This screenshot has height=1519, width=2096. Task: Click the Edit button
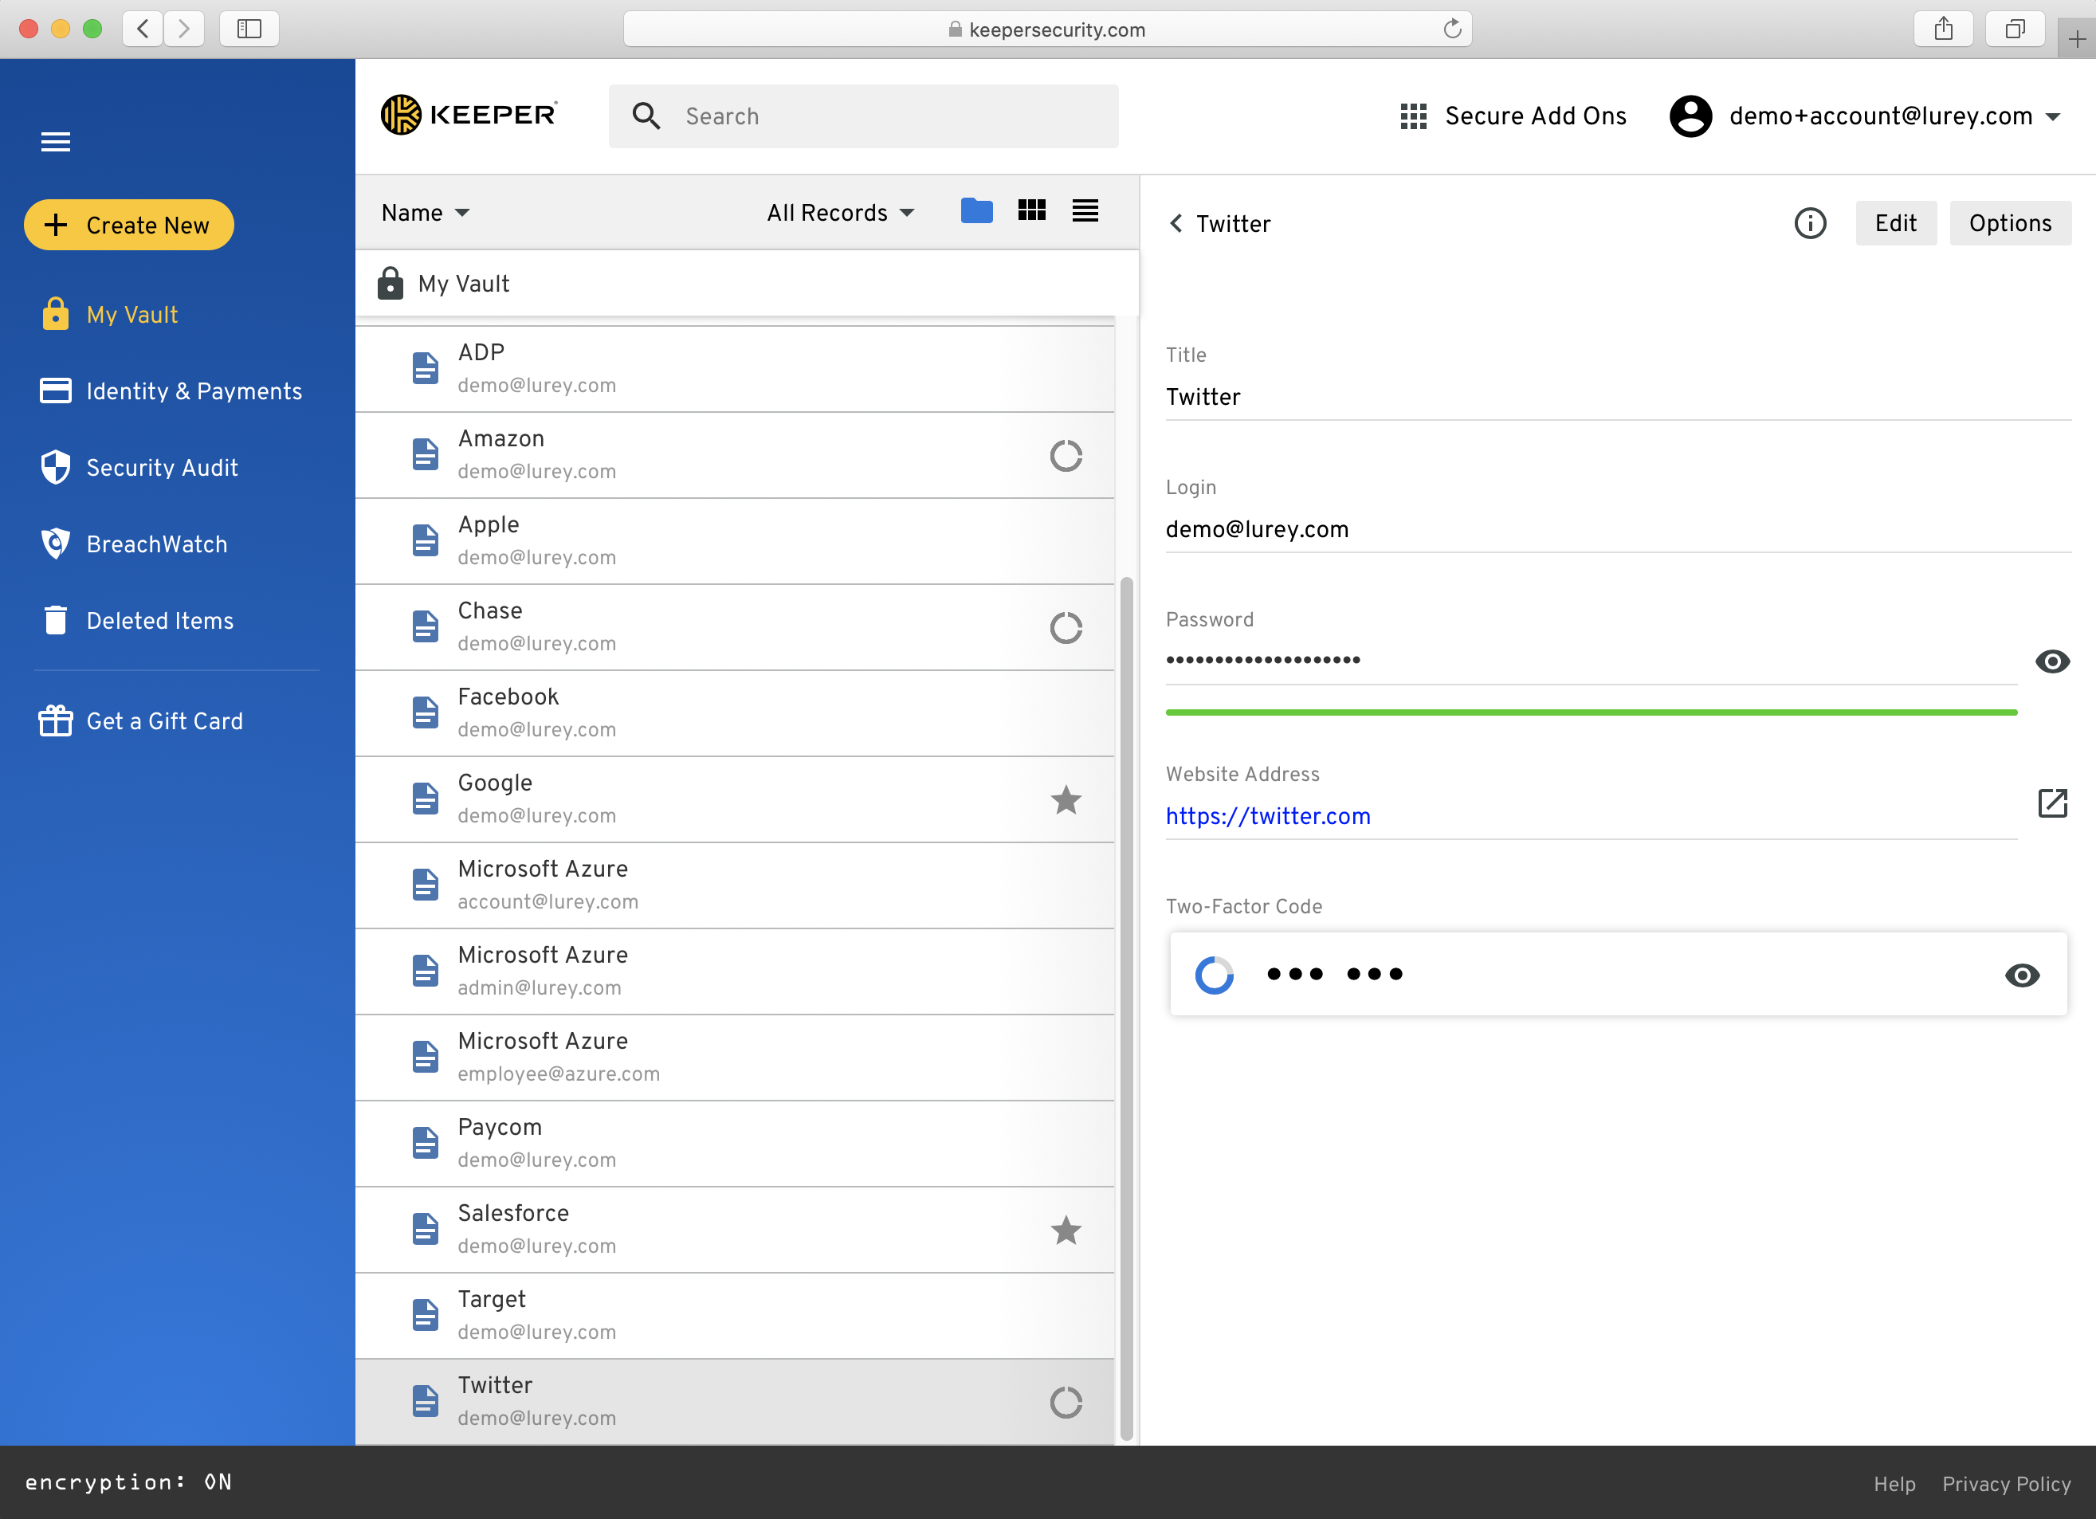point(1895,224)
